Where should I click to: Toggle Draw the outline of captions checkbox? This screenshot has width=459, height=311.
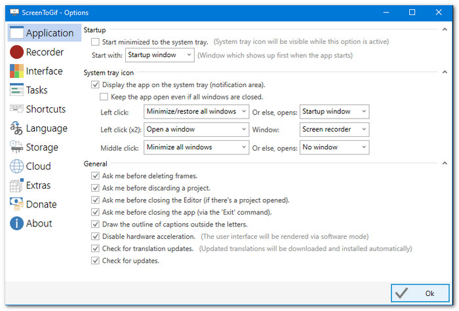coord(95,224)
